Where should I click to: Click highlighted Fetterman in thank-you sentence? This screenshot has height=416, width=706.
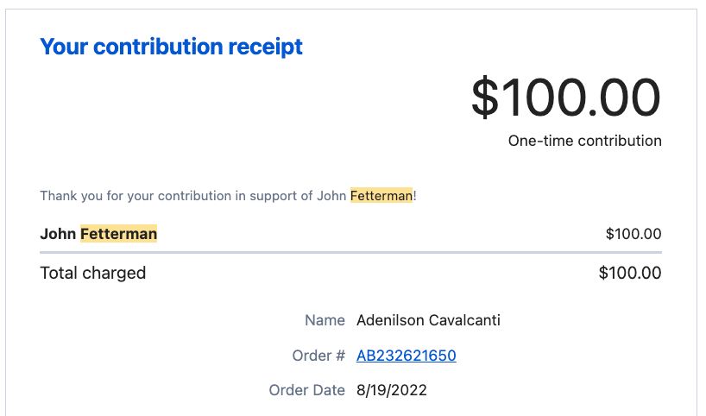point(381,196)
